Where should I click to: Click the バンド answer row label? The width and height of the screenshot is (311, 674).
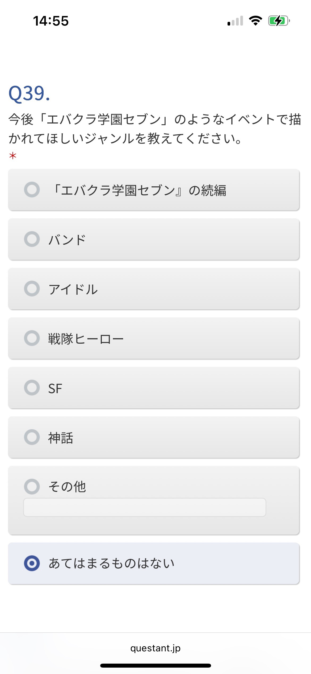pyautogui.click(x=67, y=240)
